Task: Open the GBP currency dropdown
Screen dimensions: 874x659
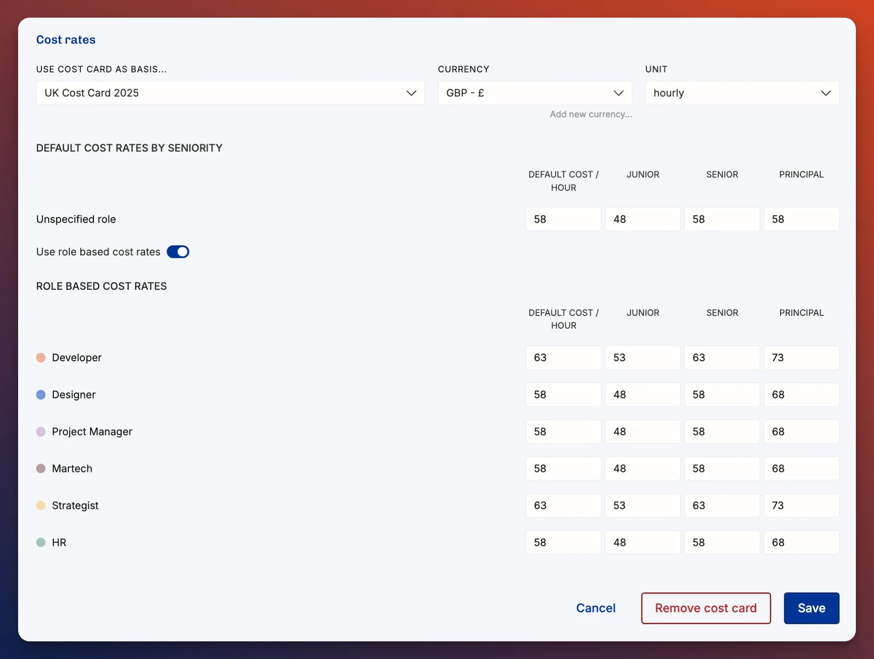Action: pyautogui.click(x=535, y=93)
